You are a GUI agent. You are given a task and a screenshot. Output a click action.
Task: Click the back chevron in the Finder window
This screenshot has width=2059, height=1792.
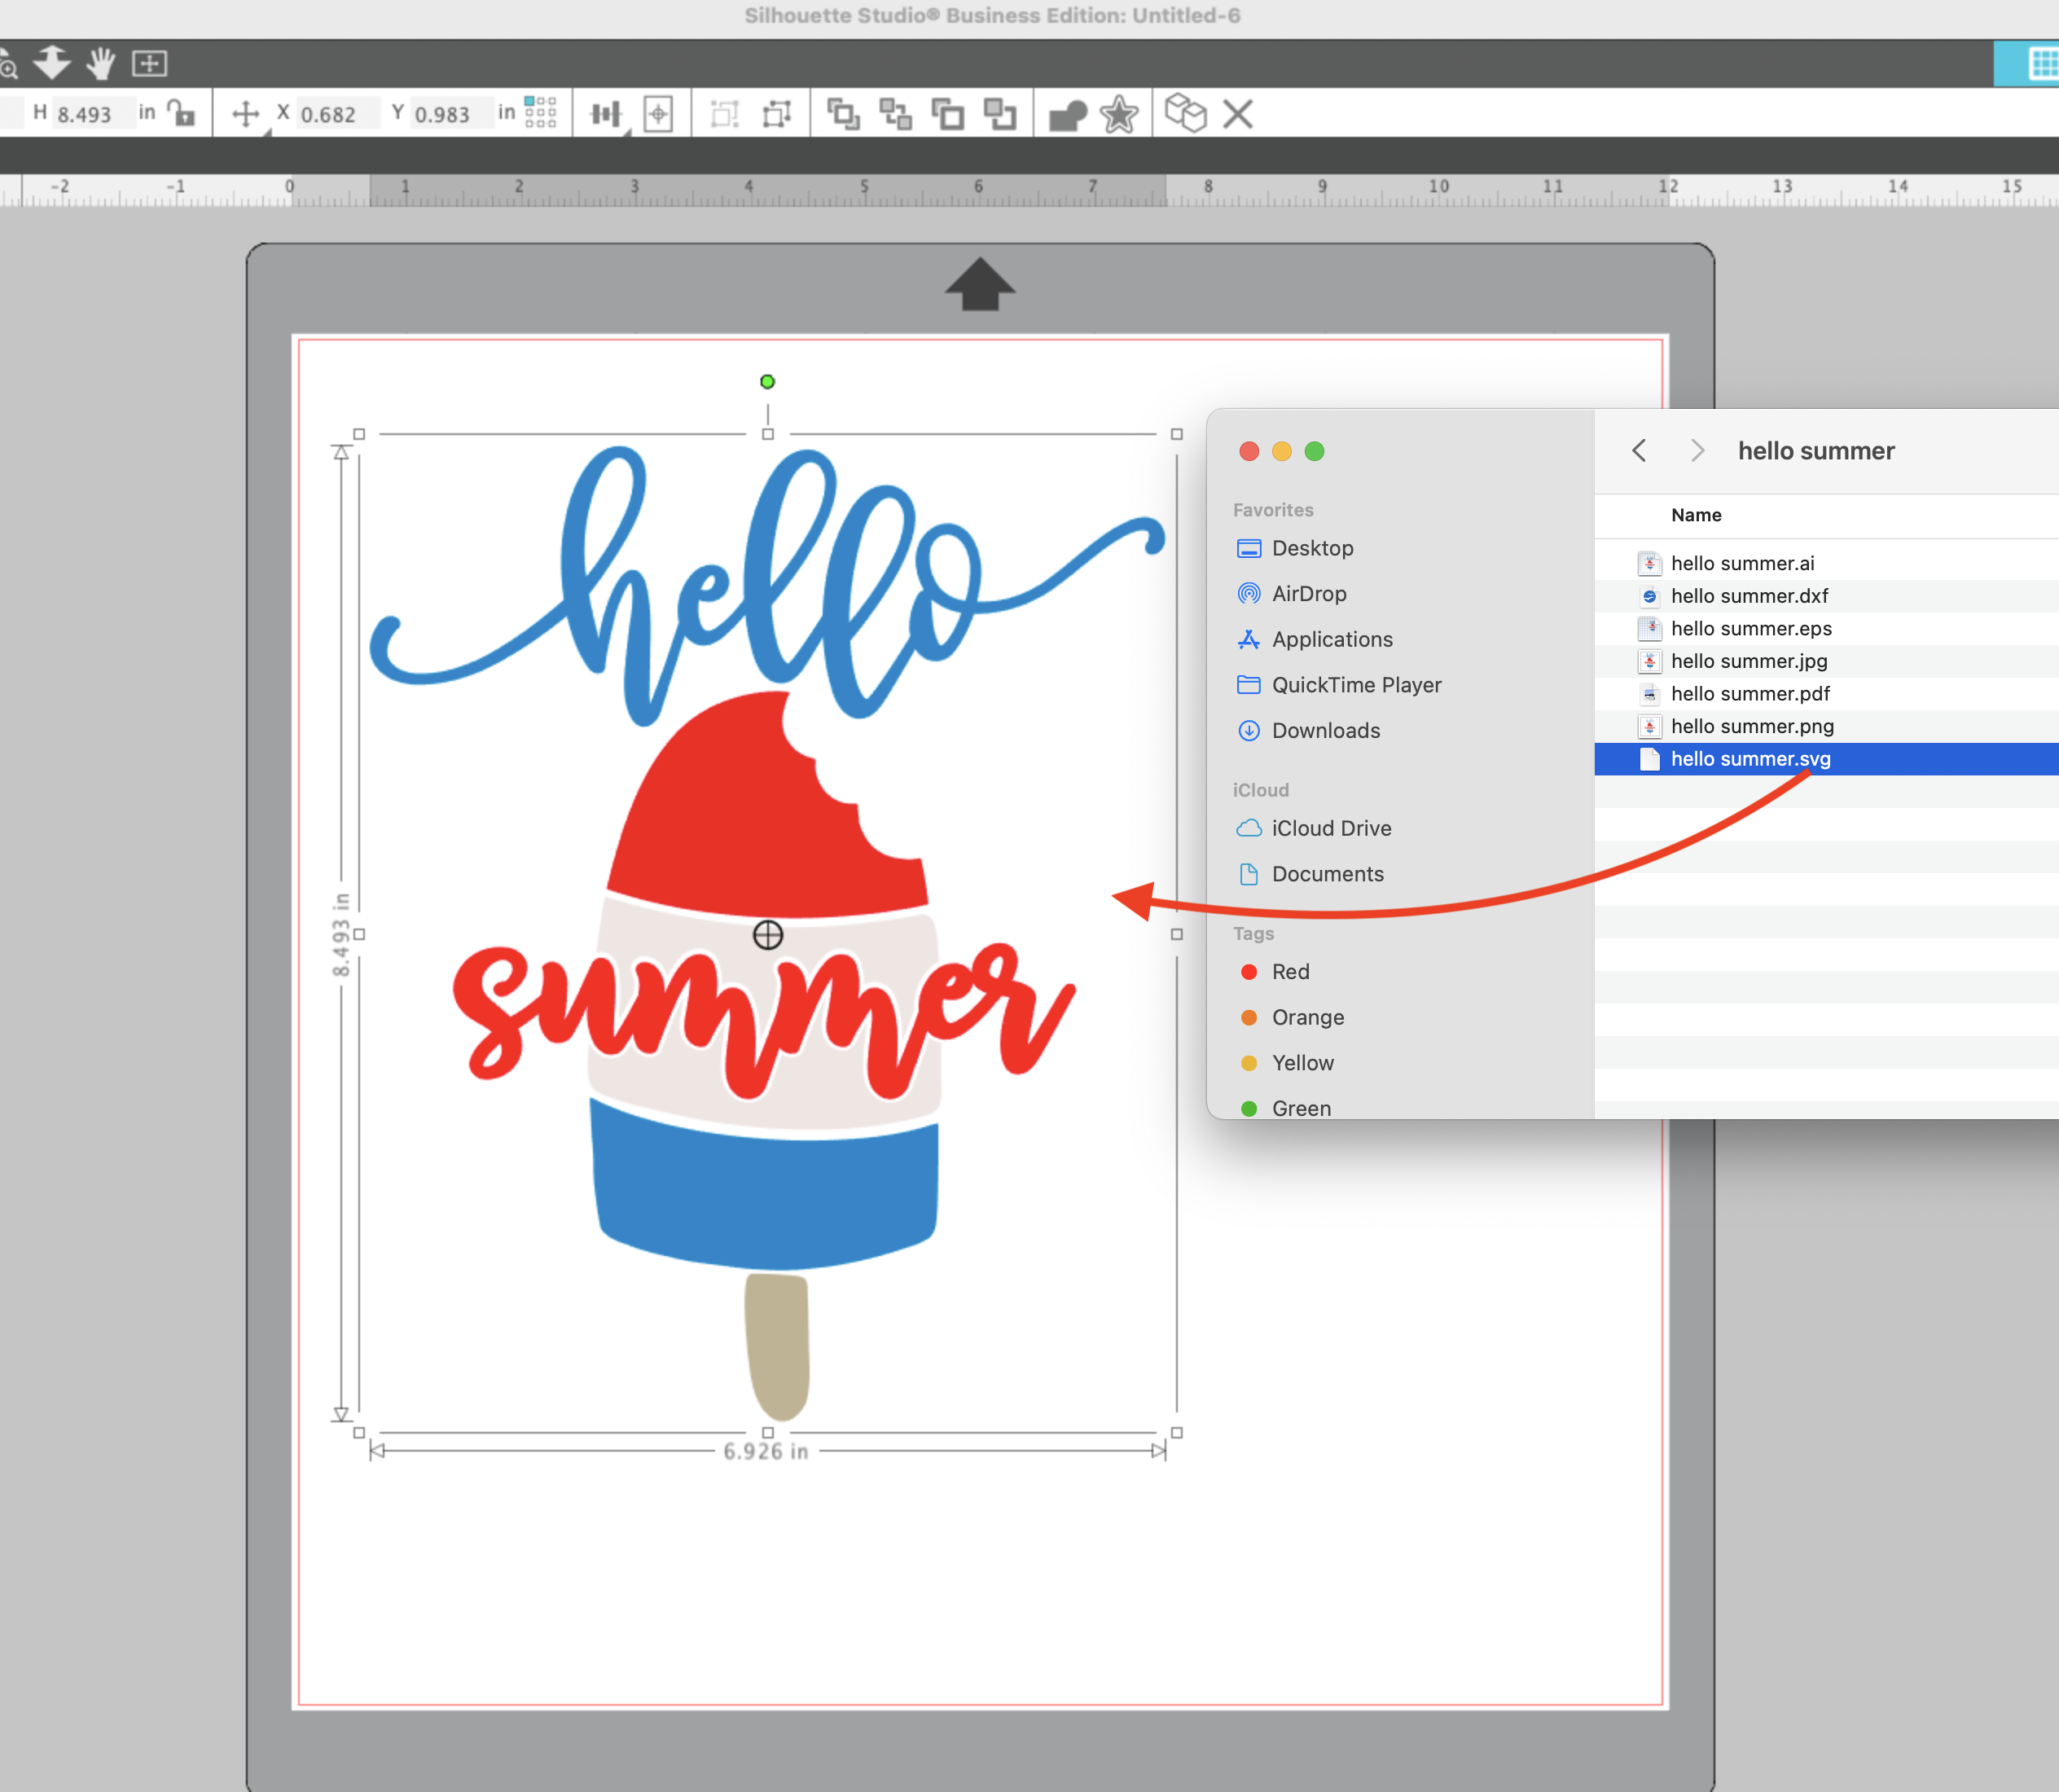[x=1638, y=450]
